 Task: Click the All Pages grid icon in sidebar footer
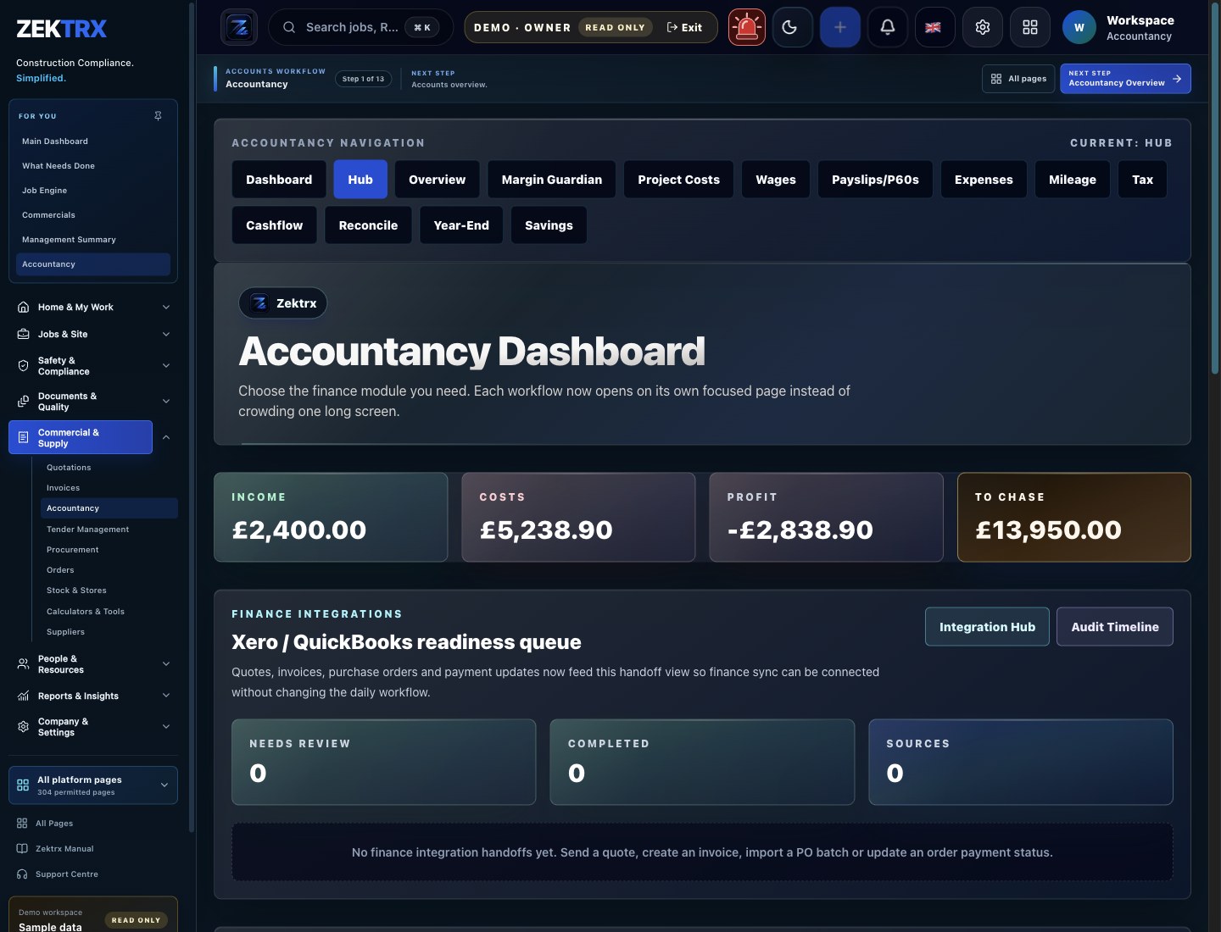click(22, 824)
